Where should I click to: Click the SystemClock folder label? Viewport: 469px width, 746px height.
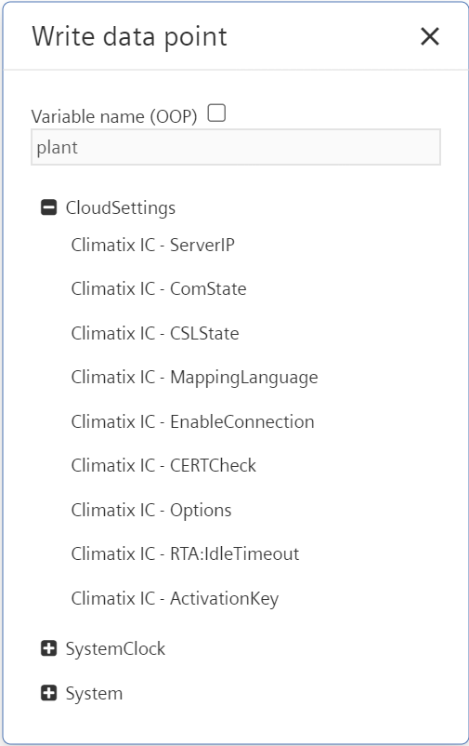[115, 649]
